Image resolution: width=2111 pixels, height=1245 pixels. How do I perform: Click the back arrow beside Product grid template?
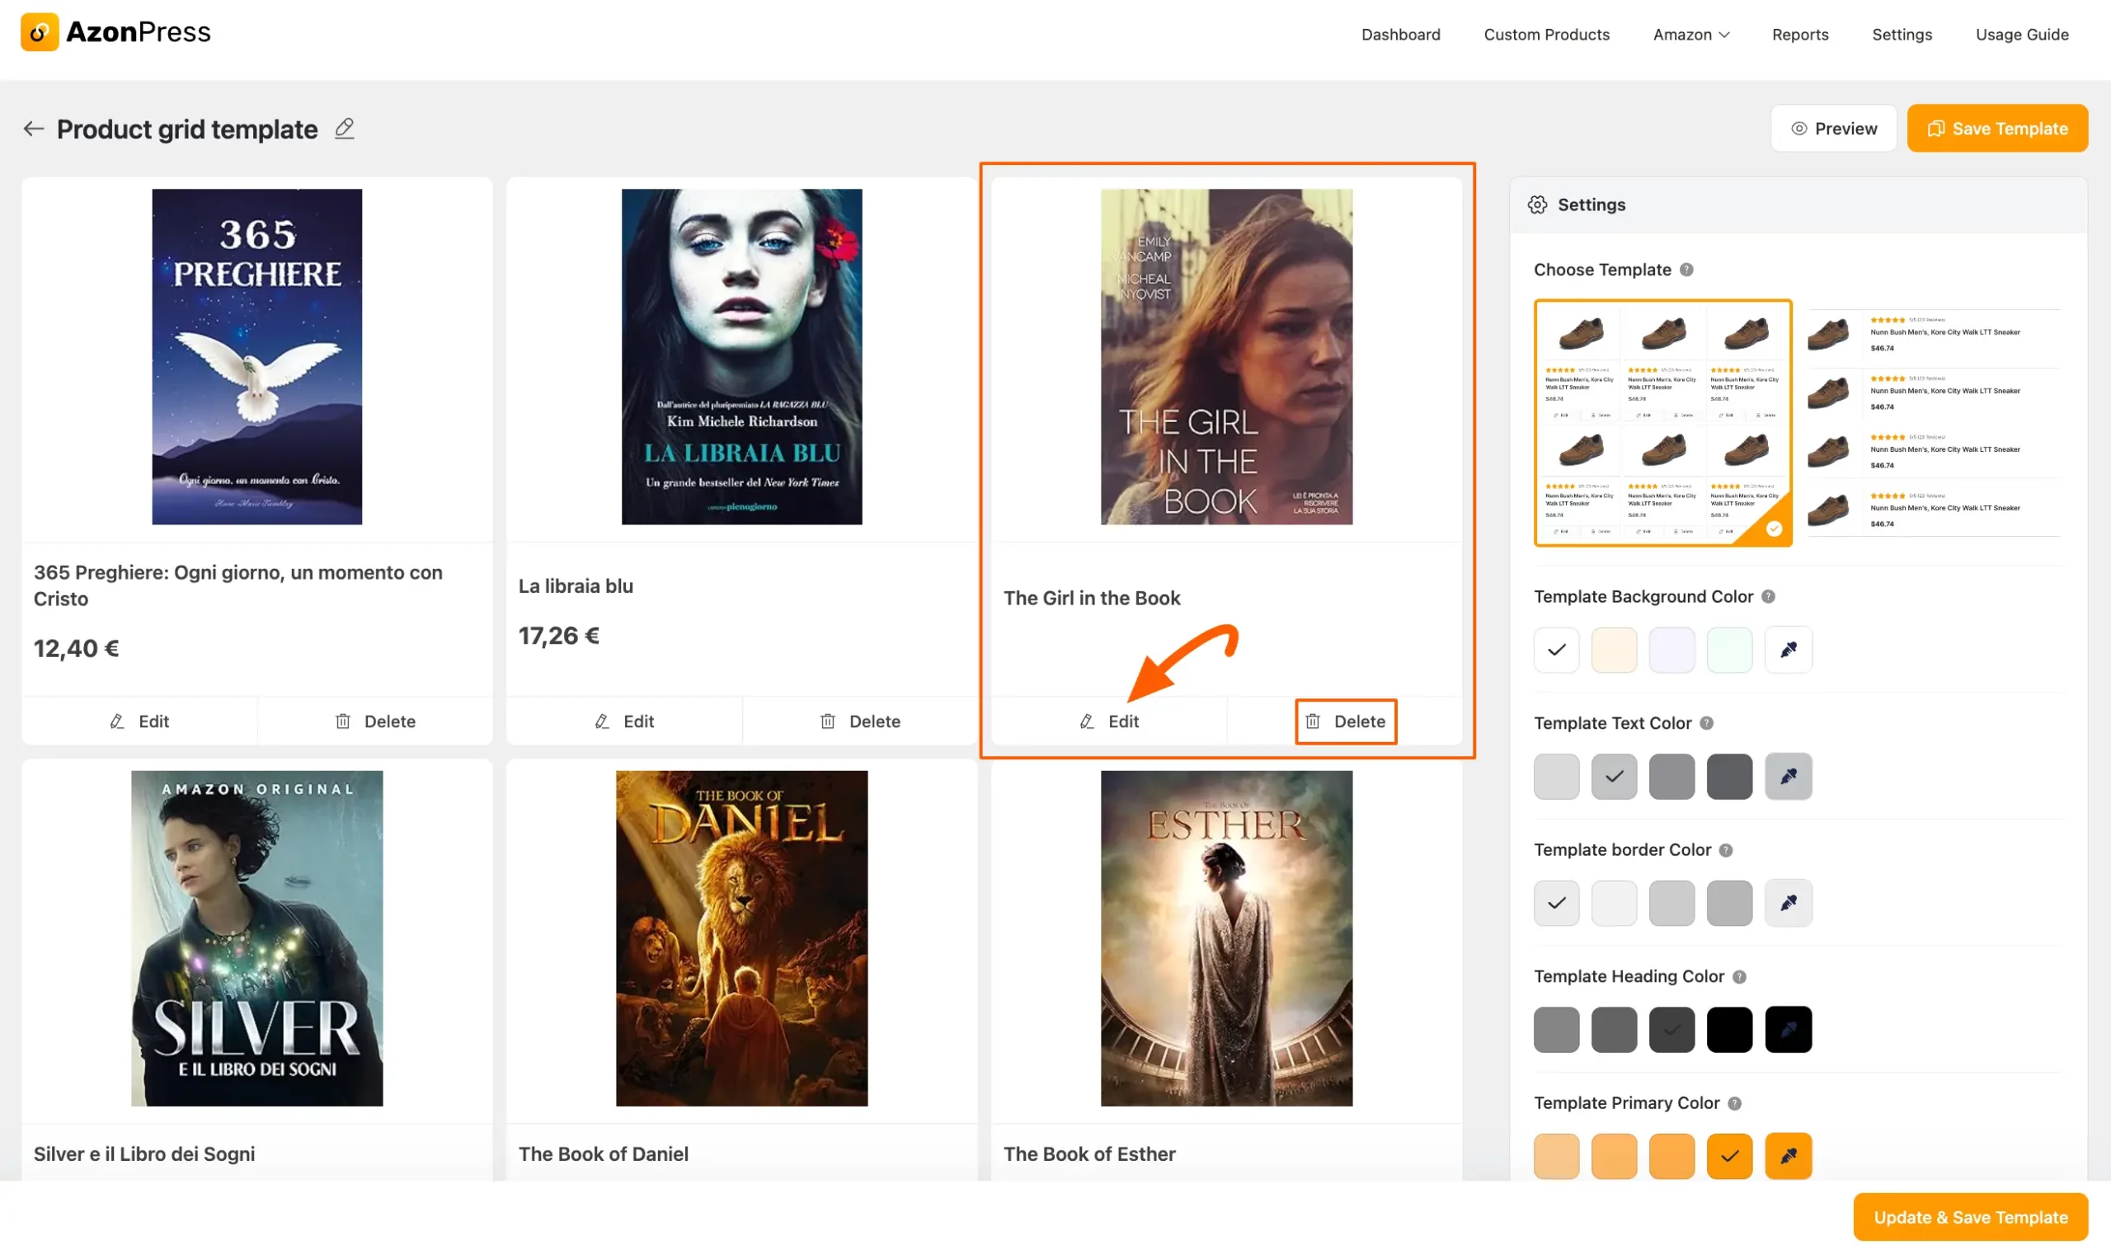click(34, 129)
